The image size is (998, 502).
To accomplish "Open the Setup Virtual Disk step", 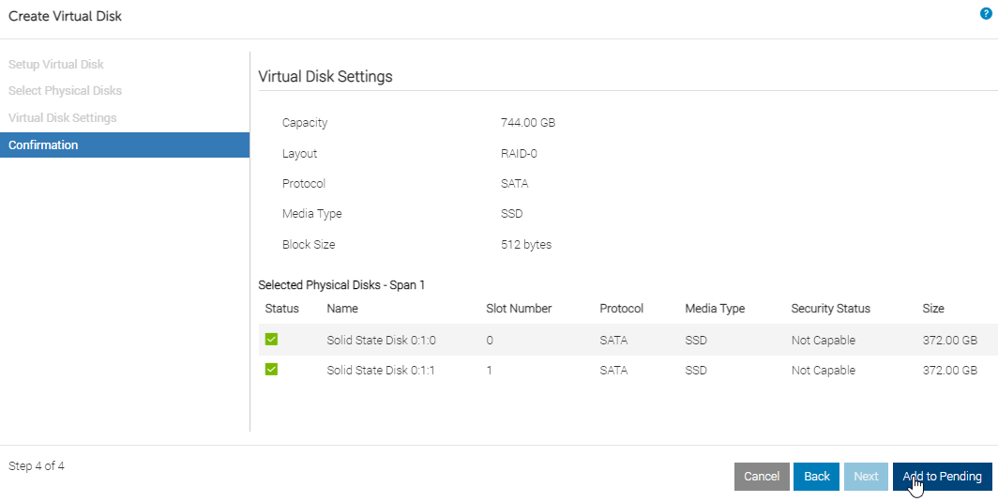I will click(56, 65).
